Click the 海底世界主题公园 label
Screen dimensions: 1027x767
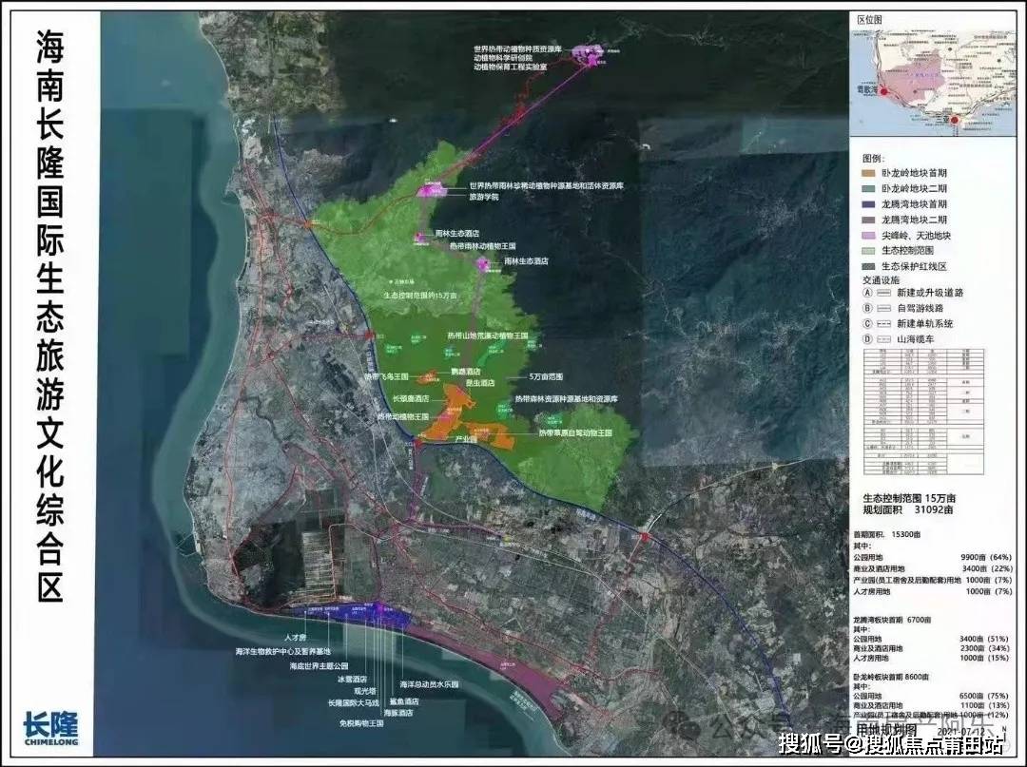(x=319, y=666)
